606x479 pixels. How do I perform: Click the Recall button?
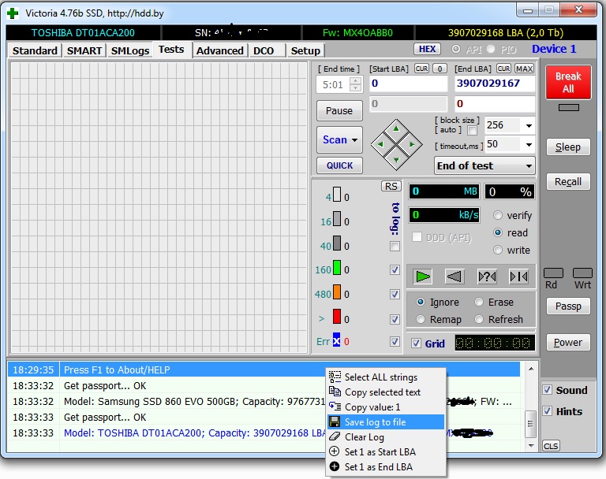[x=568, y=181]
